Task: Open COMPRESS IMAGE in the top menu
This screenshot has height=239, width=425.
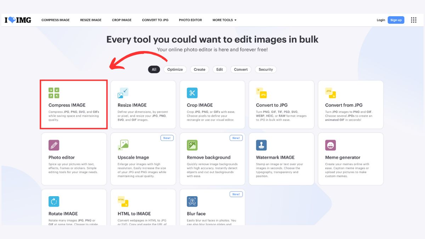Action: point(56,20)
